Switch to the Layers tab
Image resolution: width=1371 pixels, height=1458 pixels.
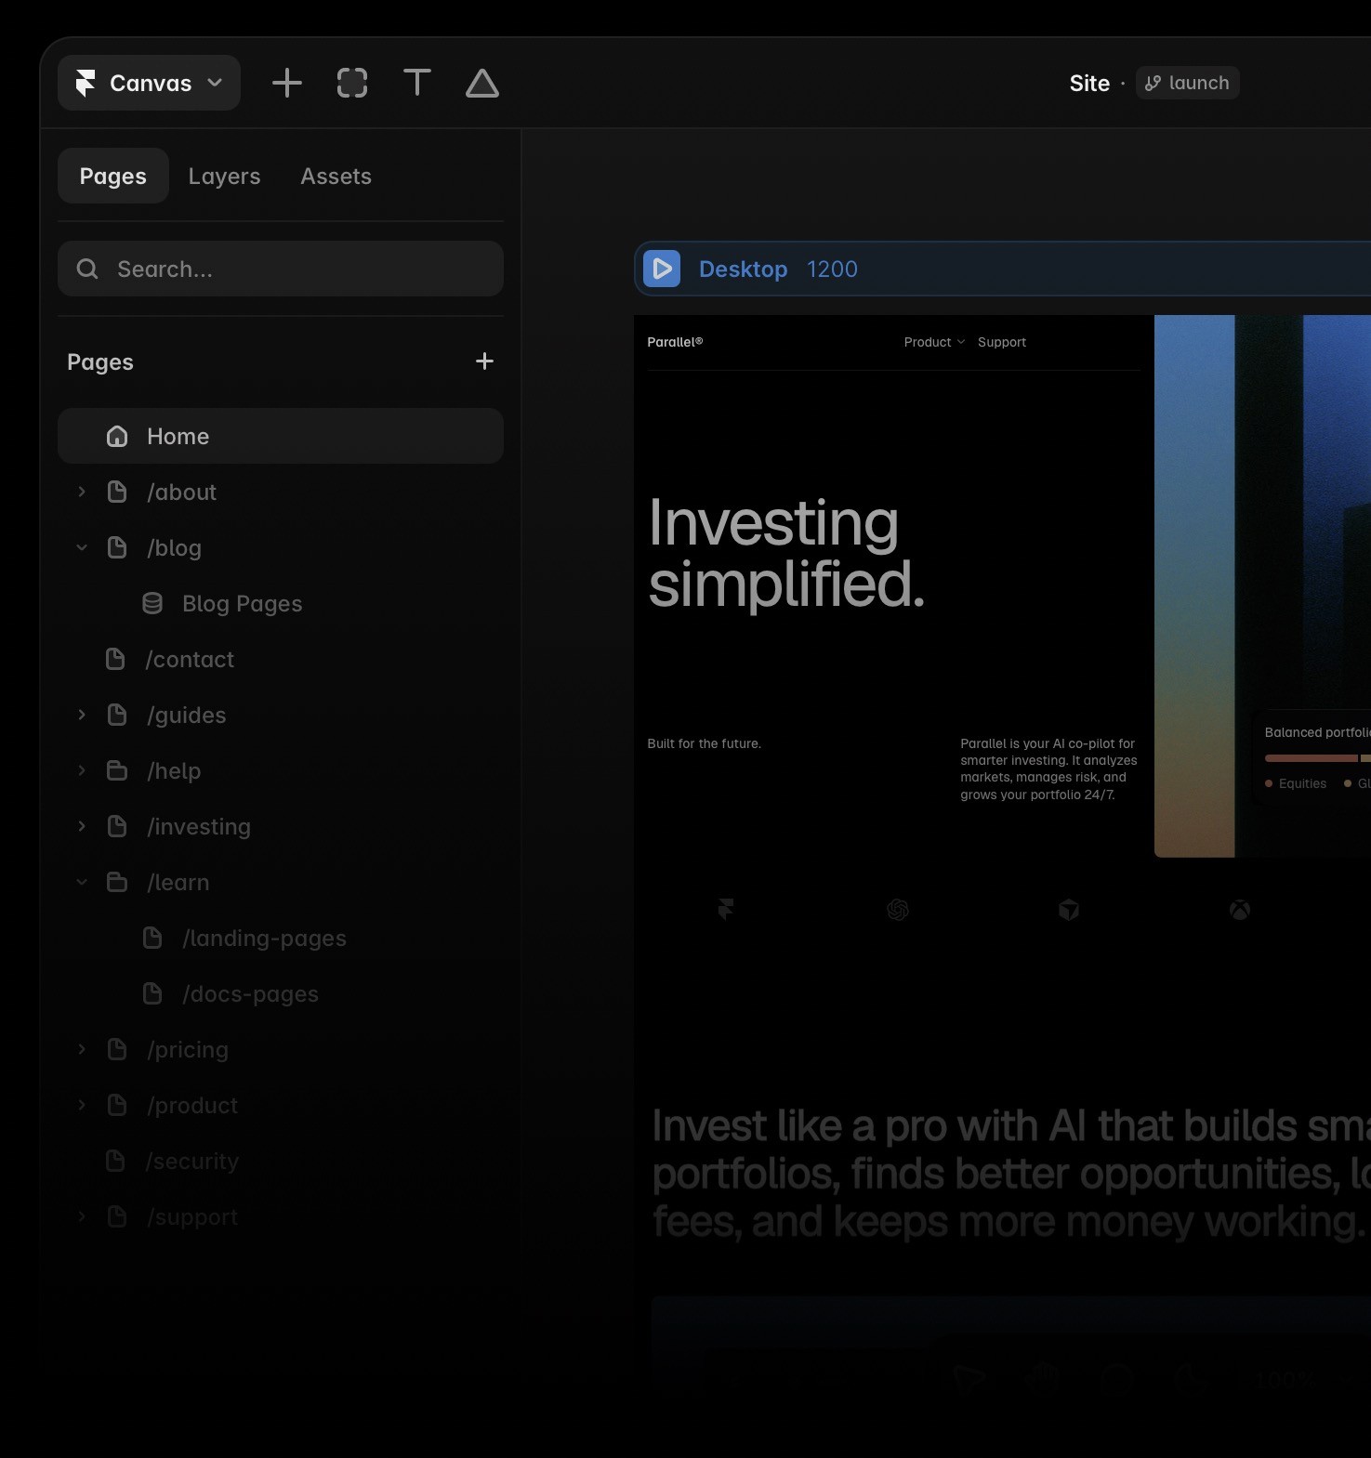coord(224,176)
